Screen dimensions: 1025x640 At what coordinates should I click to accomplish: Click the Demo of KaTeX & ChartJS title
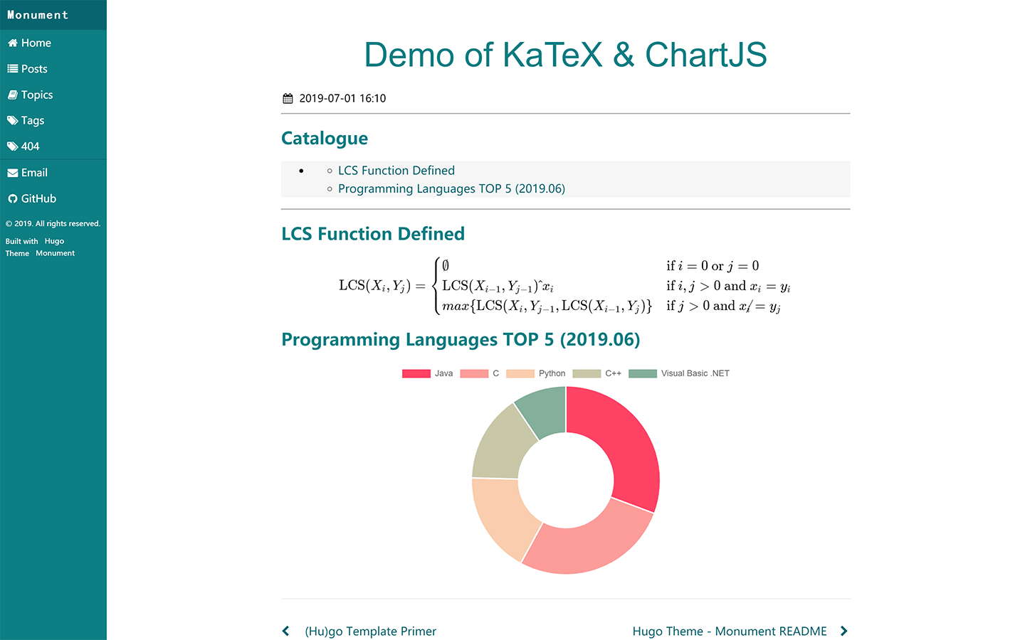point(566,55)
